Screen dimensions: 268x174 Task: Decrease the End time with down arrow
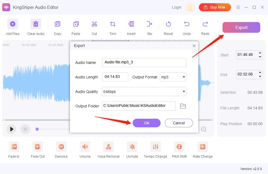coord(260,77)
